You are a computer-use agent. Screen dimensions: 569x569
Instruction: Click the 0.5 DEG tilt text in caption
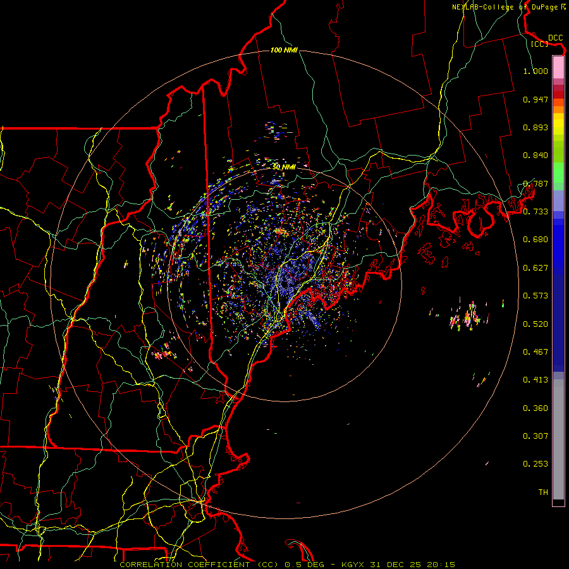[305, 565]
